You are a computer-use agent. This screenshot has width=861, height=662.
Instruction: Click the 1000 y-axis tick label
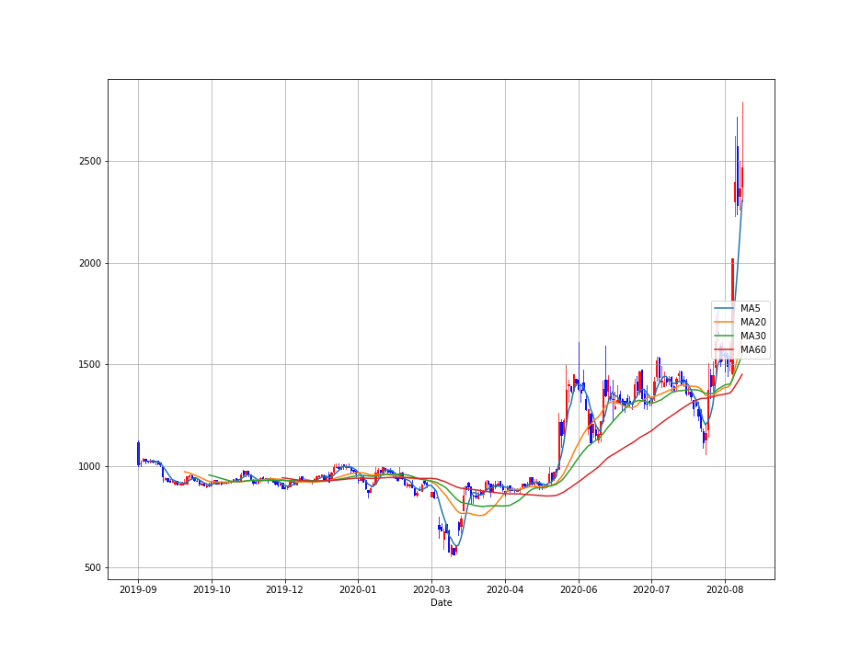point(90,466)
